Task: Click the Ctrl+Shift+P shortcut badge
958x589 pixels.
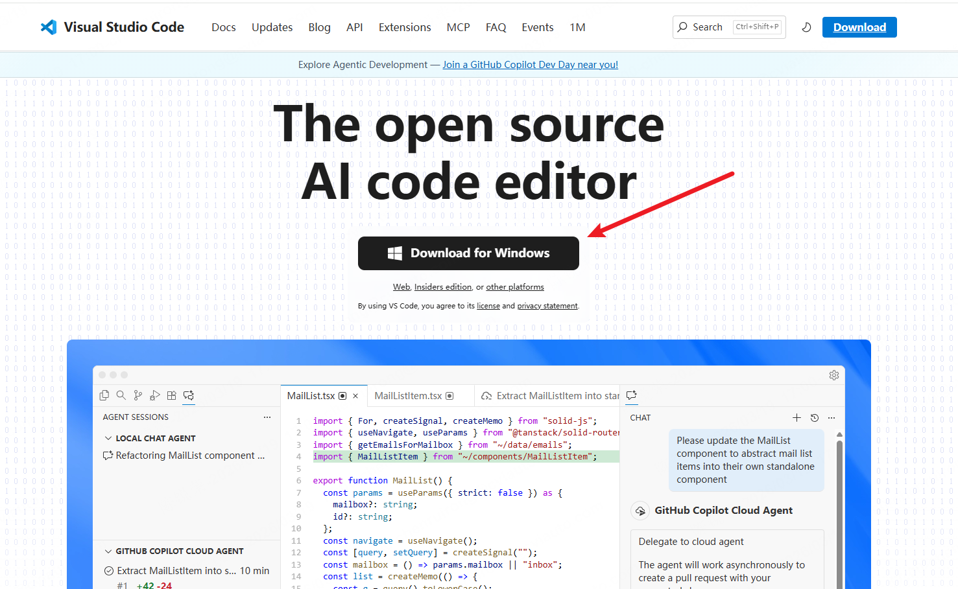Action: tap(757, 27)
